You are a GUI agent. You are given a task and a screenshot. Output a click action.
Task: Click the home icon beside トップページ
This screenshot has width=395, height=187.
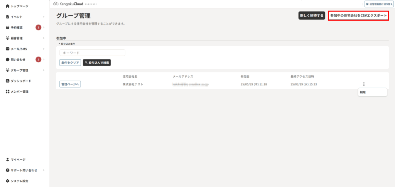[x=8, y=6]
